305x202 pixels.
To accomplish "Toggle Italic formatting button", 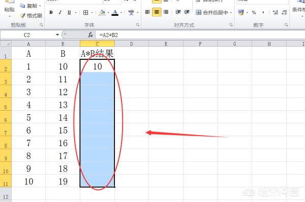I will [60, 12].
